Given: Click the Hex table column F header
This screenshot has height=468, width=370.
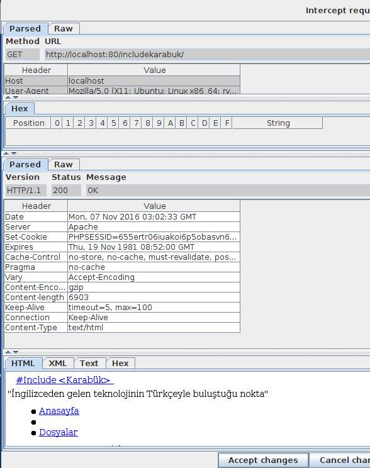Looking at the screenshot, I should click(227, 123).
